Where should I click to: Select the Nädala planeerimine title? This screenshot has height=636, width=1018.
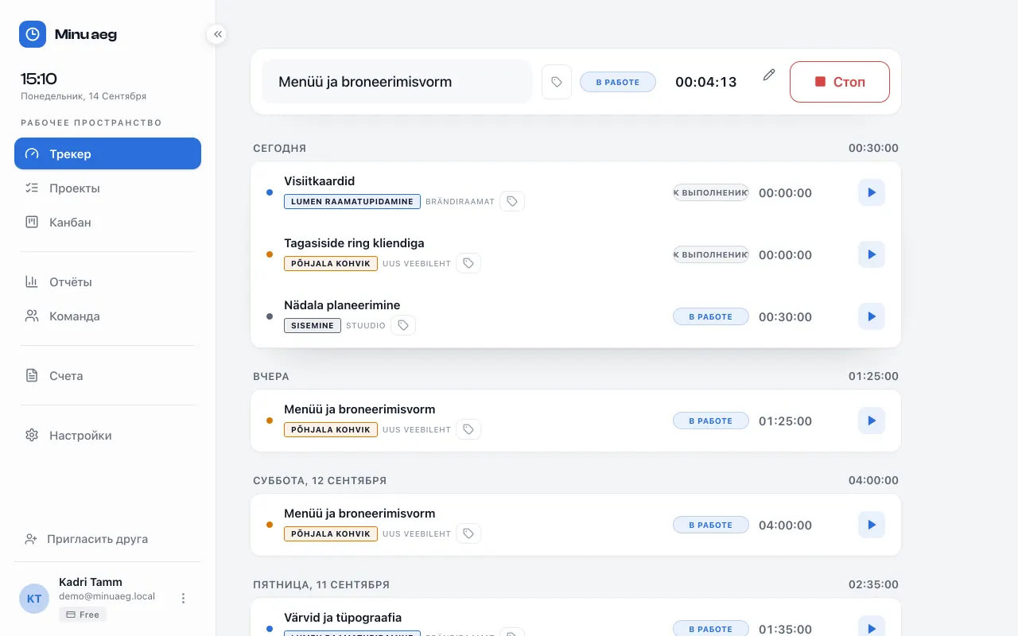pyautogui.click(x=342, y=305)
